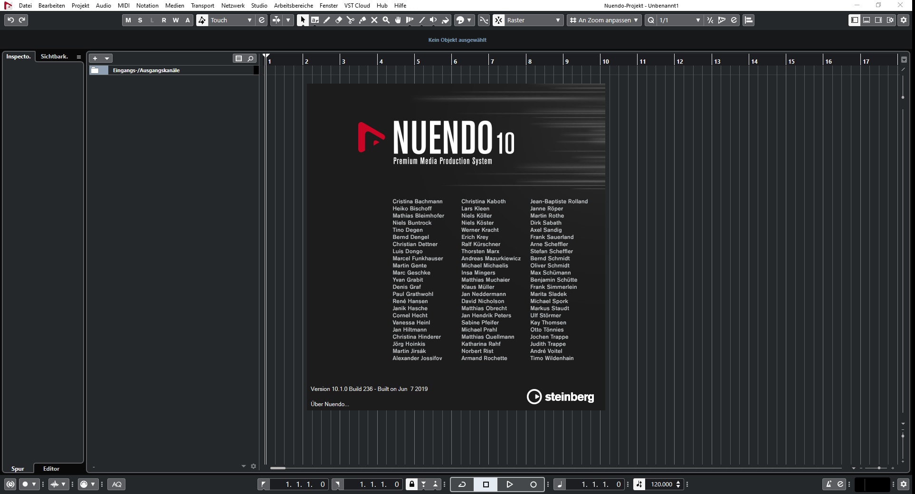Select the Color paint bucket tool
The image size is (915, 494).
pos(445,20)
